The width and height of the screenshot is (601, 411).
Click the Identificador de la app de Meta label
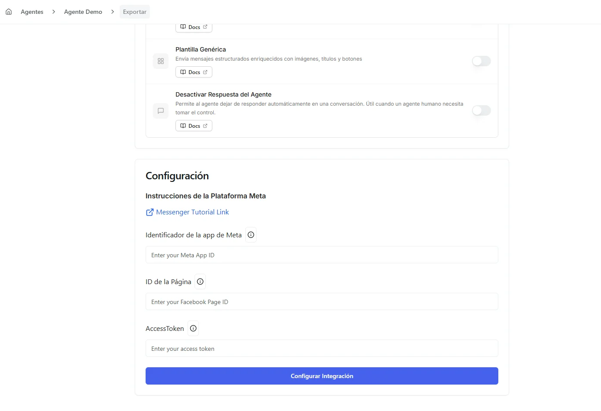point(194,235)
